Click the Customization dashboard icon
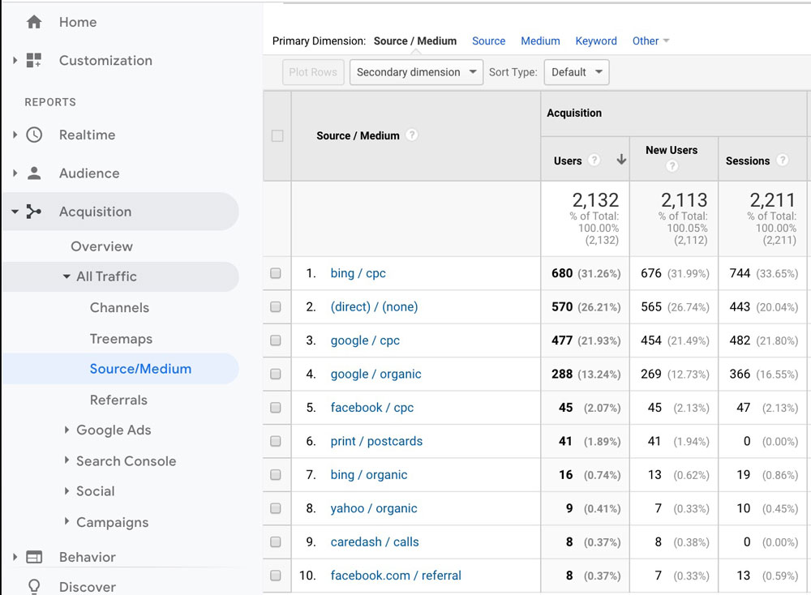This screenshot has height=595, width=811. pos(34,61)
